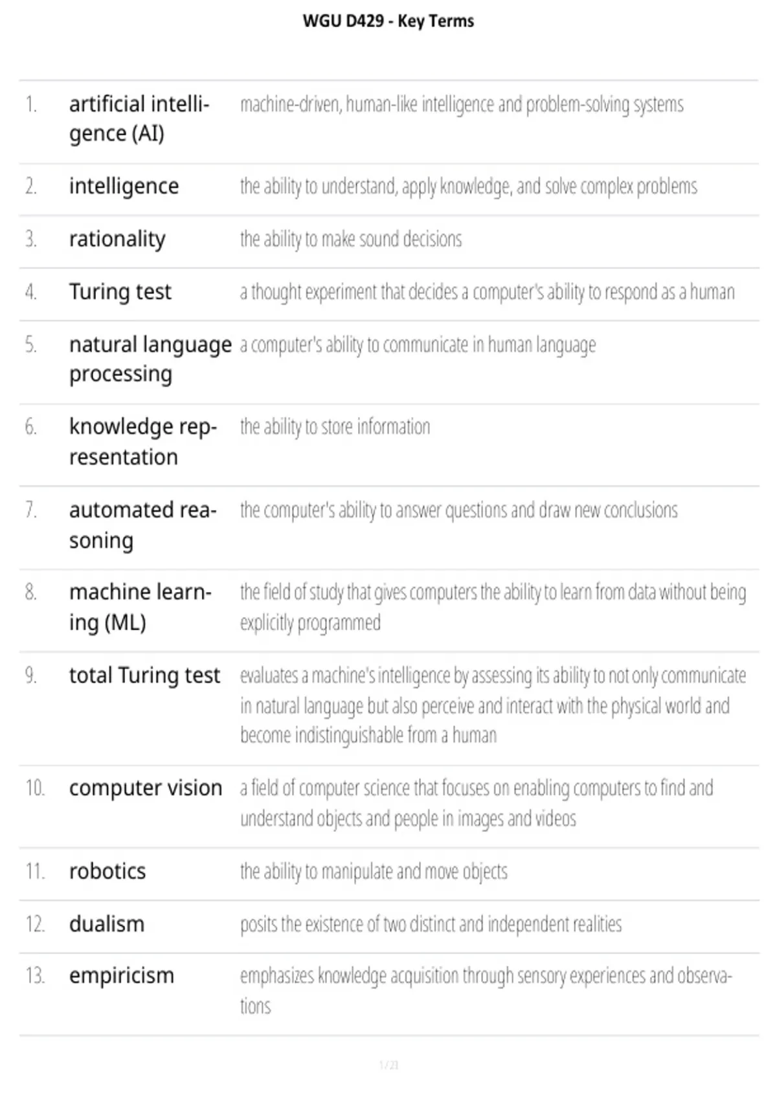Click the 'Turing test' term

120,292
